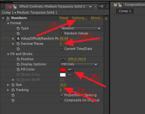The height and width of the screenshot is (114, 145).
Task: Toggle the stopwatch for Decimal Places
Action: pos(18,44)
